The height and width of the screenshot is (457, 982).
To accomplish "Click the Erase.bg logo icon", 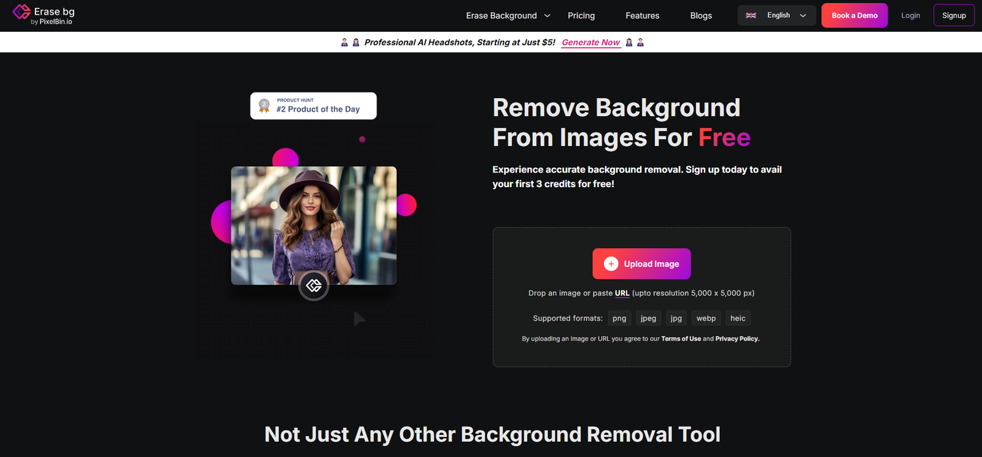I will [21, 12].
